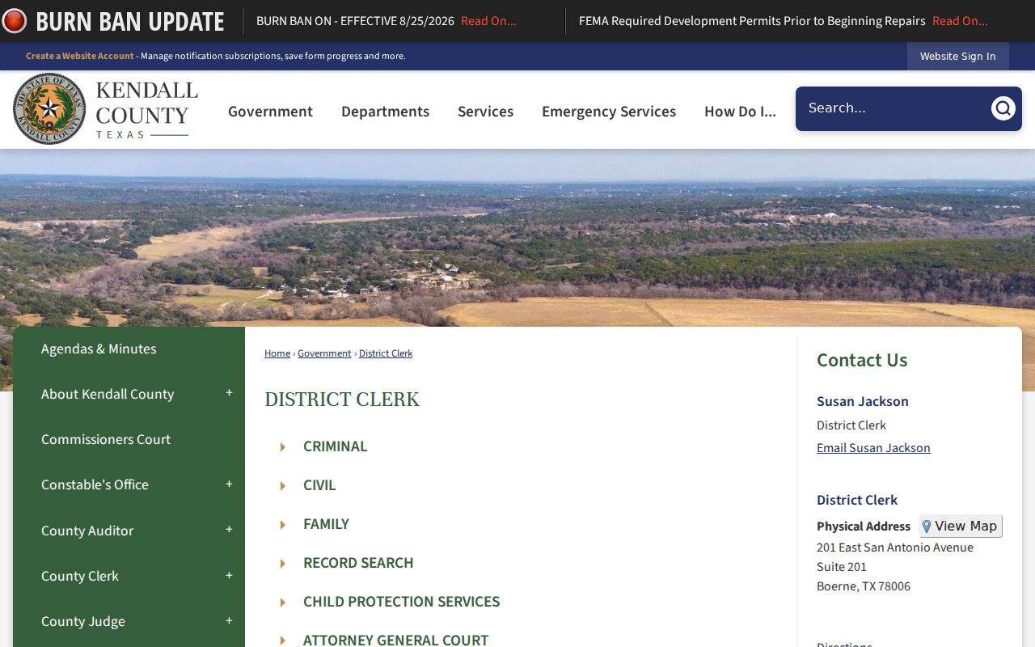This screenshot has height=647, width=1035.
Task: Expand the County Auditor submenu
Action: coord(229,530)
